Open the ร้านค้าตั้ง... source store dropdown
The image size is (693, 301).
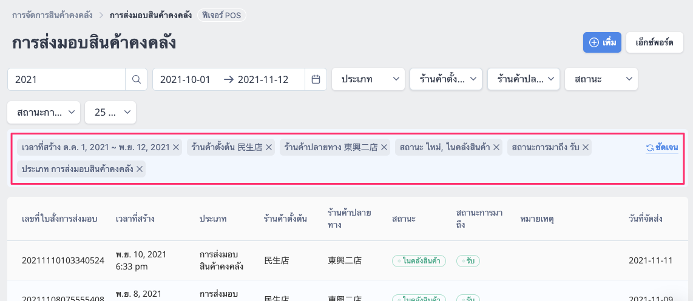pos(446,79)
